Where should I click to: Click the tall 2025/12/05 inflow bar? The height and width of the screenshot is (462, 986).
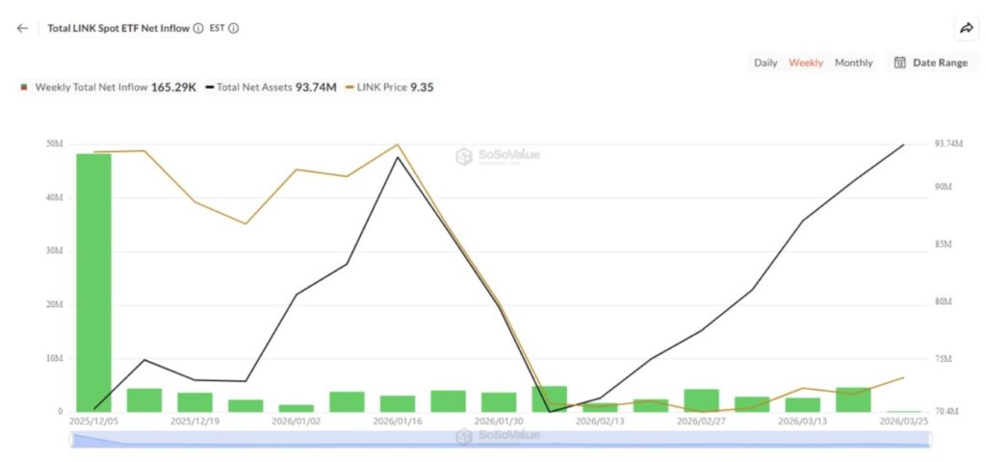pyautogui.click(x=93, y=282)
